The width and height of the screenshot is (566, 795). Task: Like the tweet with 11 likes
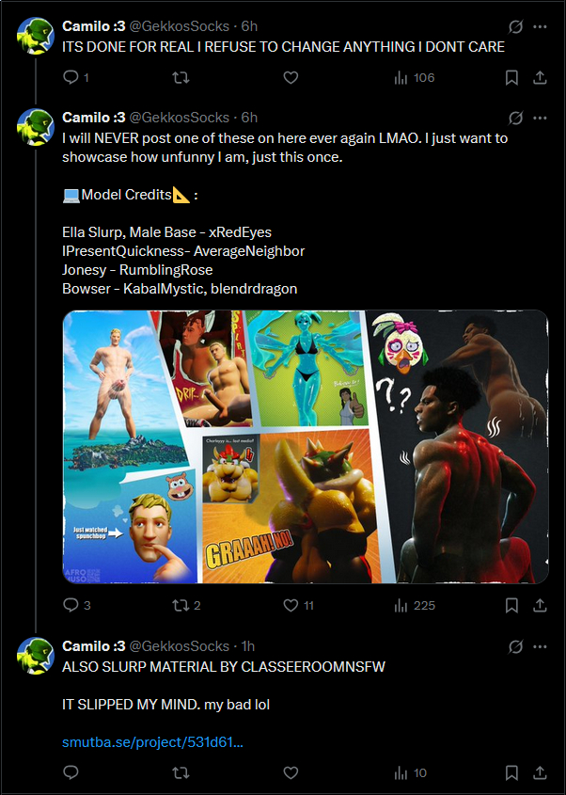click(x=298, y=605)
